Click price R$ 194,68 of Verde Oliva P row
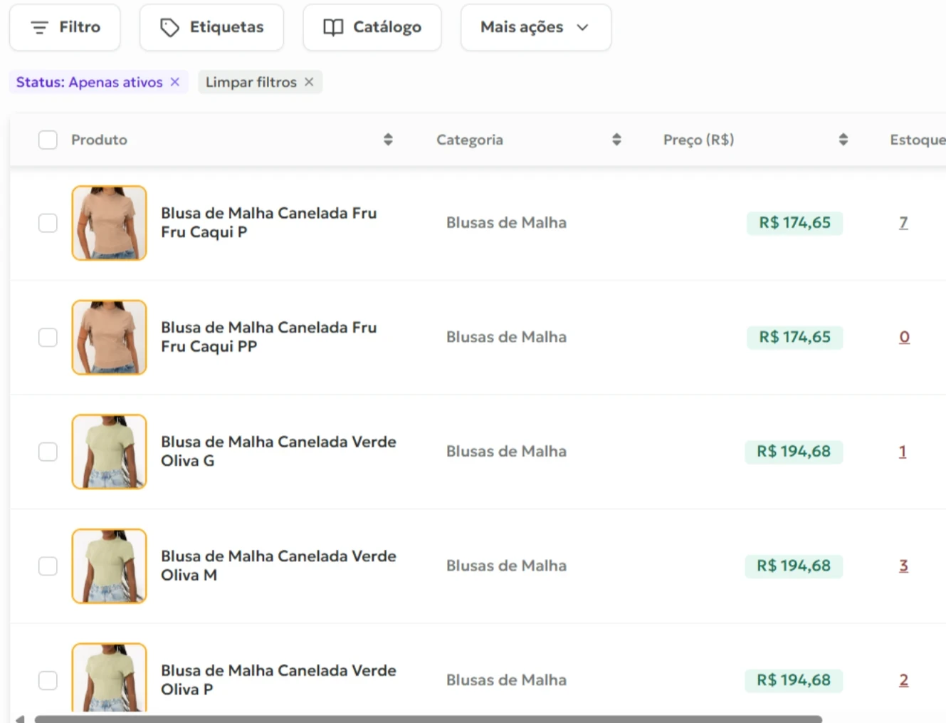 (794, 680)
